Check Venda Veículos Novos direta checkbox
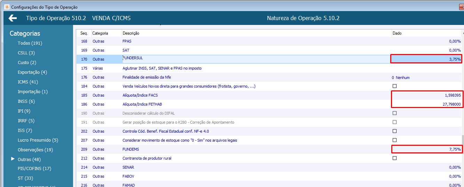The width and height of the screenshot is (464, 187). tap(394, 86)
